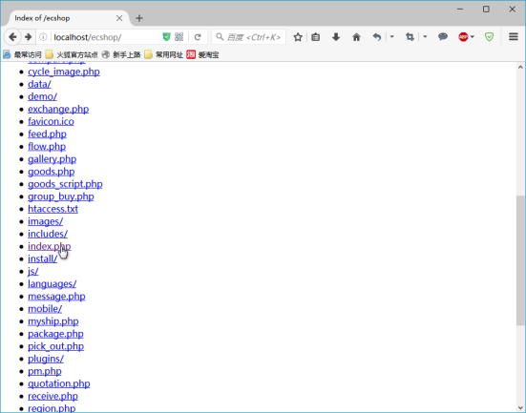The width and height of the screenshot is (526, 413).
Task: Go to the home page icon
Action: [x=356, y=37]
